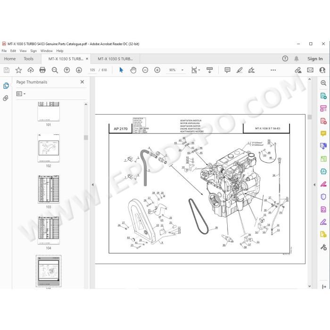This screenshot has width=330, height=330.
Task: Select page 102 thumbnail
Action: (49, 148)
